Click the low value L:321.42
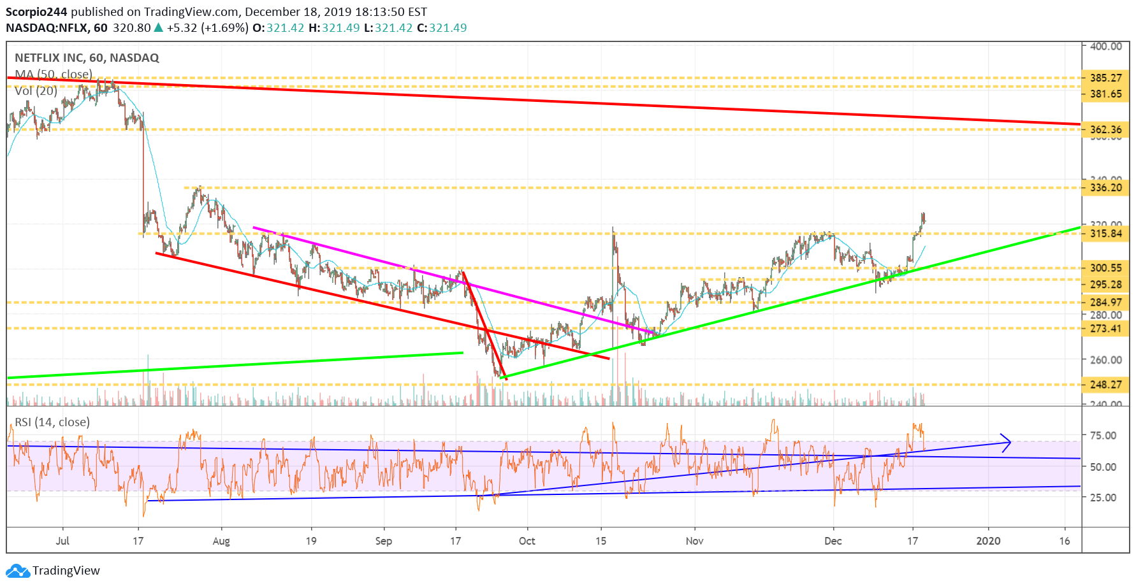 point(388,28)
